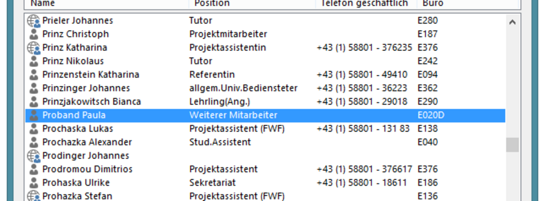Click the person icon beside Proband Paula

coord(34,115)
